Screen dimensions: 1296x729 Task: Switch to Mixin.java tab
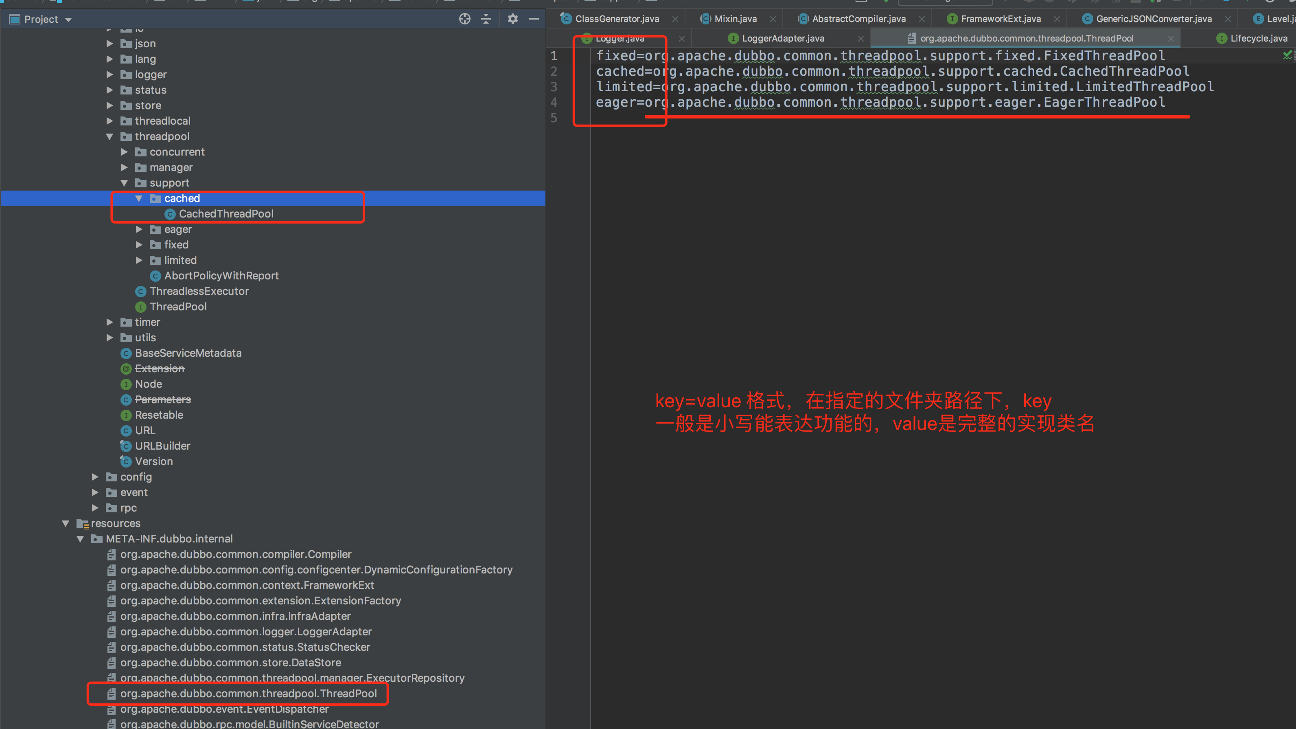tap(735, 19)
